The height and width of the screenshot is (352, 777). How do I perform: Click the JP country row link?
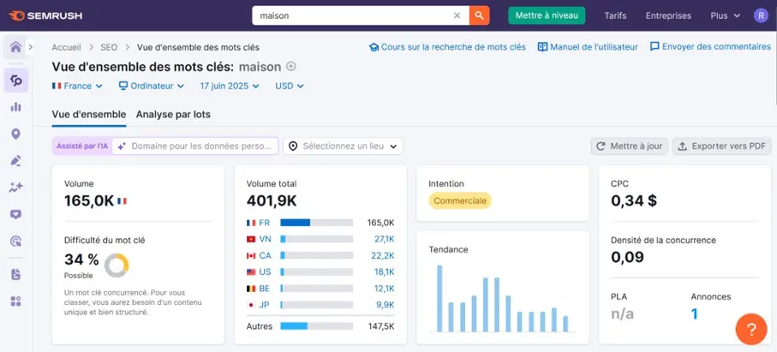[264, 305]
